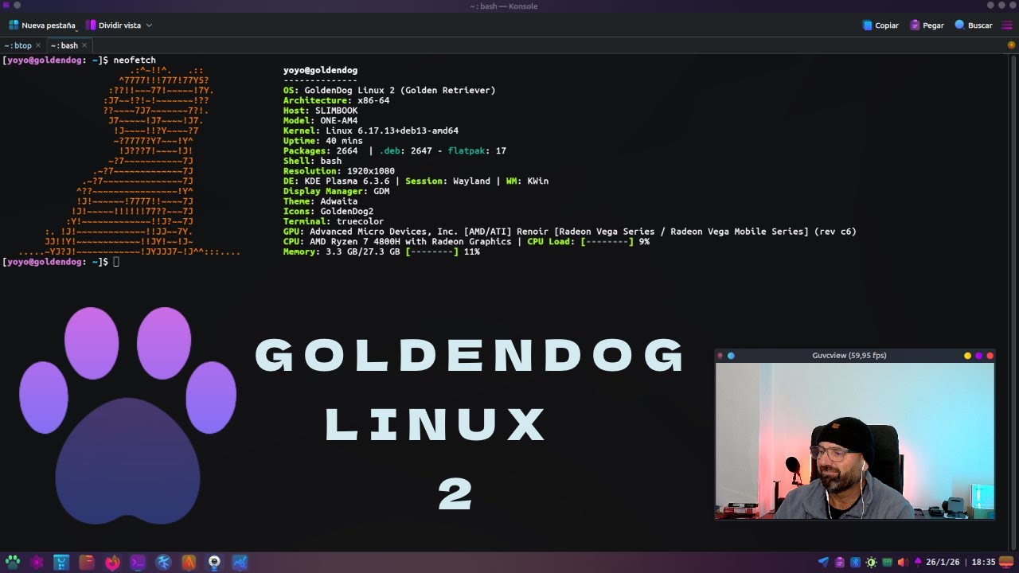This screenshot has width=1019, height=573.
Task: Minimize Guvcview with the yellow button
Action: 967,356
